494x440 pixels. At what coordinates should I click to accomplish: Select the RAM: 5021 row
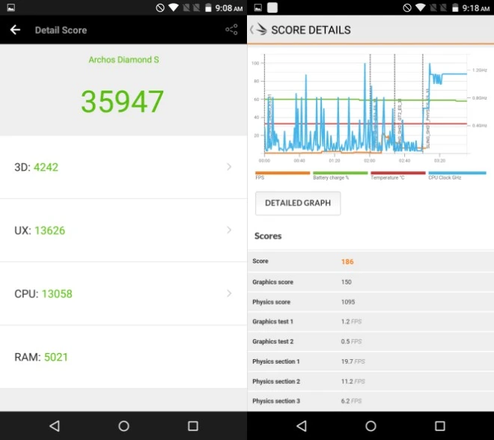[124, 357]
